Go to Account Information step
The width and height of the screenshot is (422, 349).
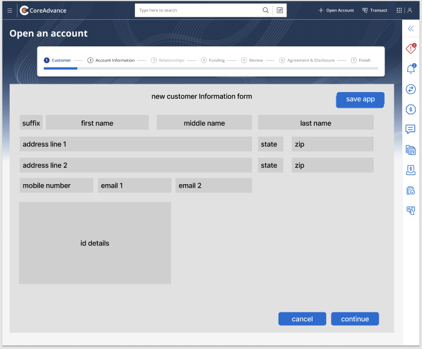coord(111,60)
